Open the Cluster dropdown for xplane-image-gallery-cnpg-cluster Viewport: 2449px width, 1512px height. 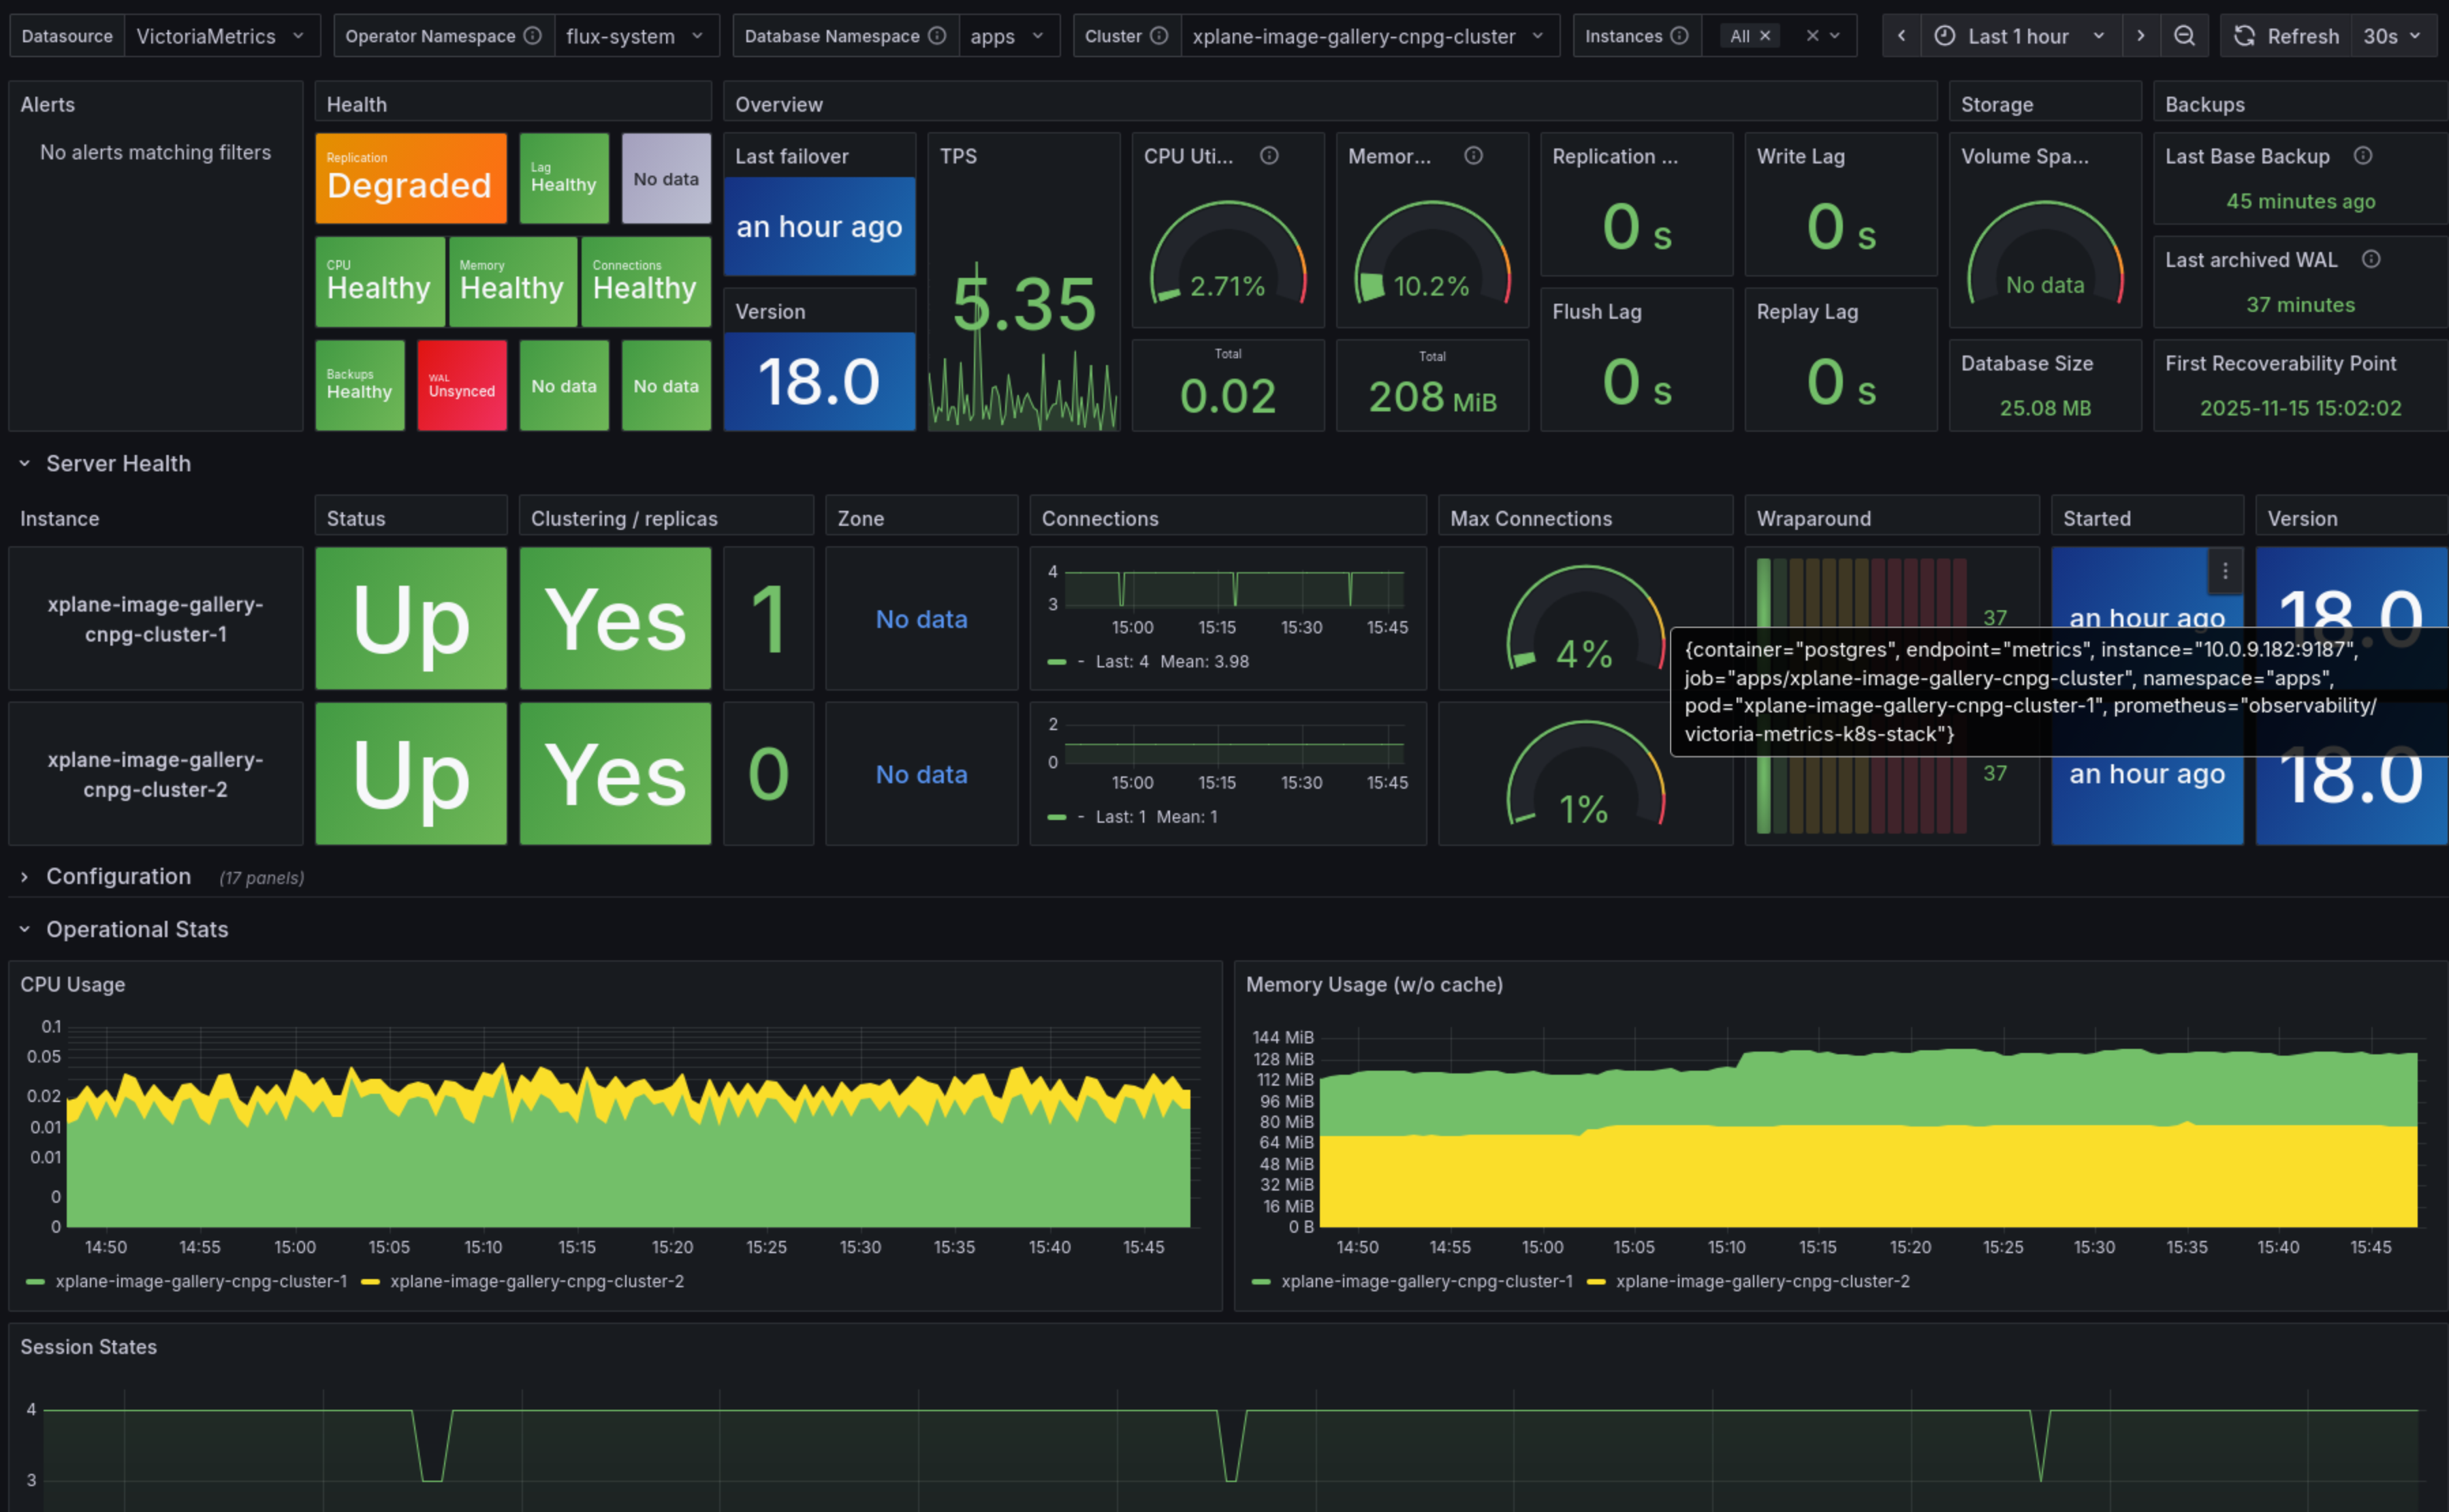click(1370, 35)
